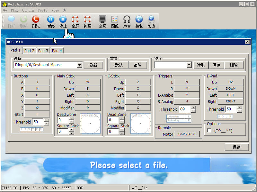Close the NGC PAD dialog
This screenshot has height=192, width=257.
[x=247, y=42]
